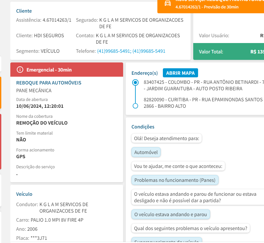This screenshot has height=243, width=264.
Task: Select the Problemas no funcionamento (Panes) chip
Action: [x=175, y=180]
